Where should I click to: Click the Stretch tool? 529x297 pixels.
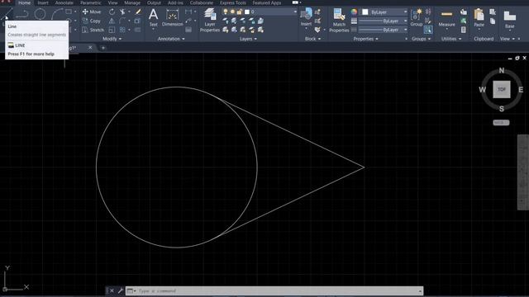coord(93,30)
